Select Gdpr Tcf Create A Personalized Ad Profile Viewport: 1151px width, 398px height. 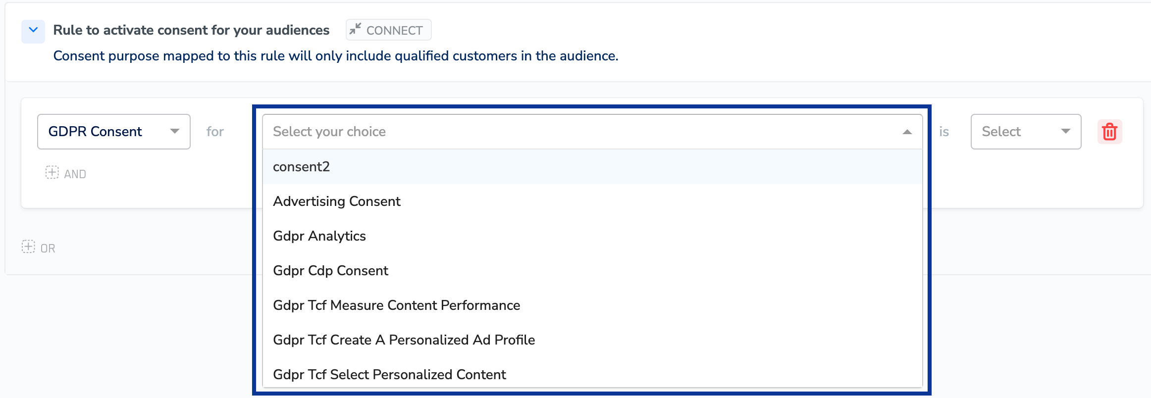[404, 340]
